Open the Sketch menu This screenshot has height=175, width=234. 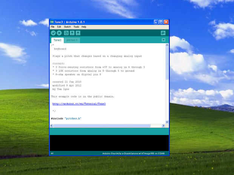tap(67, 27)
